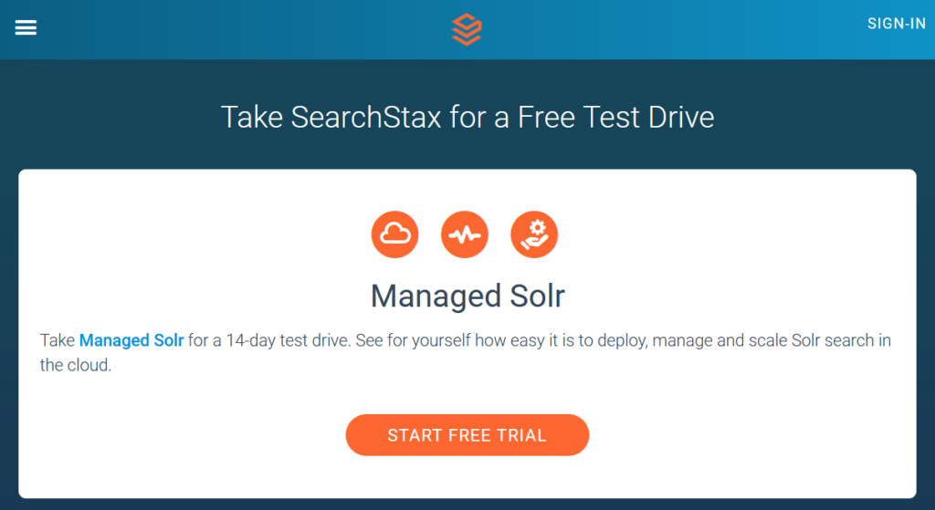Open the hamburger navigation menu

(x=26, y=27)
